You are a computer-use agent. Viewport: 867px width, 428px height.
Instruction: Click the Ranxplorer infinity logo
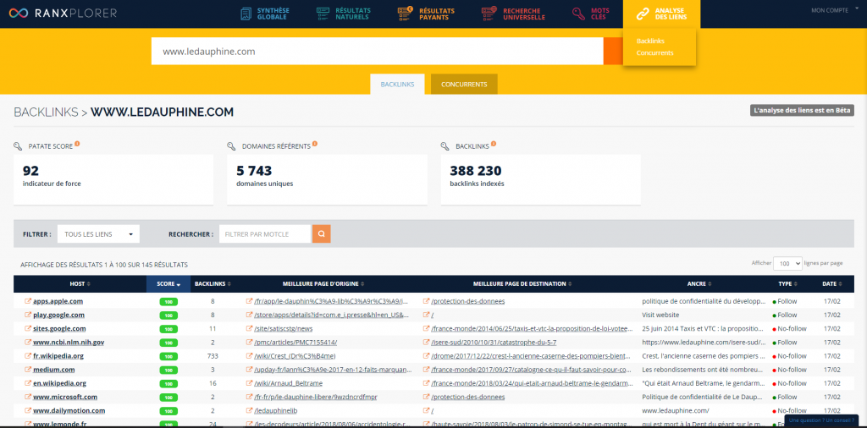click(x=19, y=13)
